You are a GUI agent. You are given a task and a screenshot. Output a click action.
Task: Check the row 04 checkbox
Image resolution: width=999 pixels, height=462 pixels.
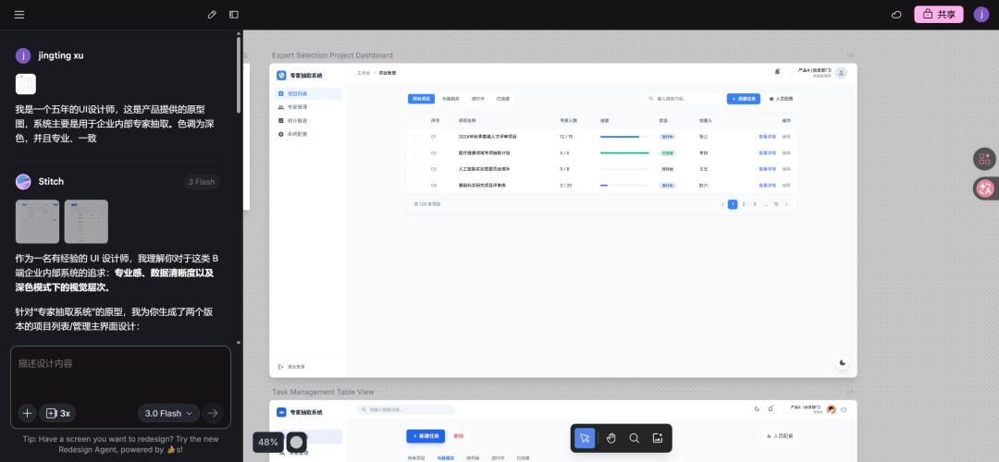tap(416, 185)
